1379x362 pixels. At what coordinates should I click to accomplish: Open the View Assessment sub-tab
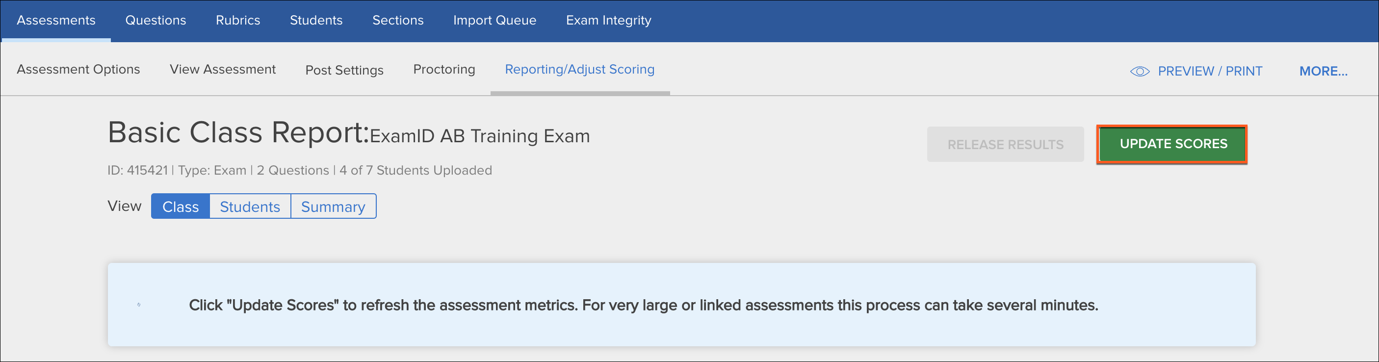(x=223, y=70)
